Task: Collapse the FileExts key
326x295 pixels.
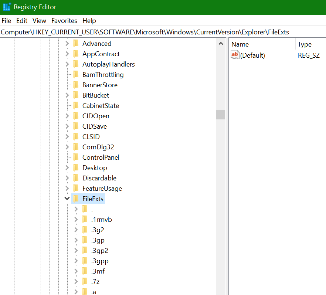Action: point(67,199)
